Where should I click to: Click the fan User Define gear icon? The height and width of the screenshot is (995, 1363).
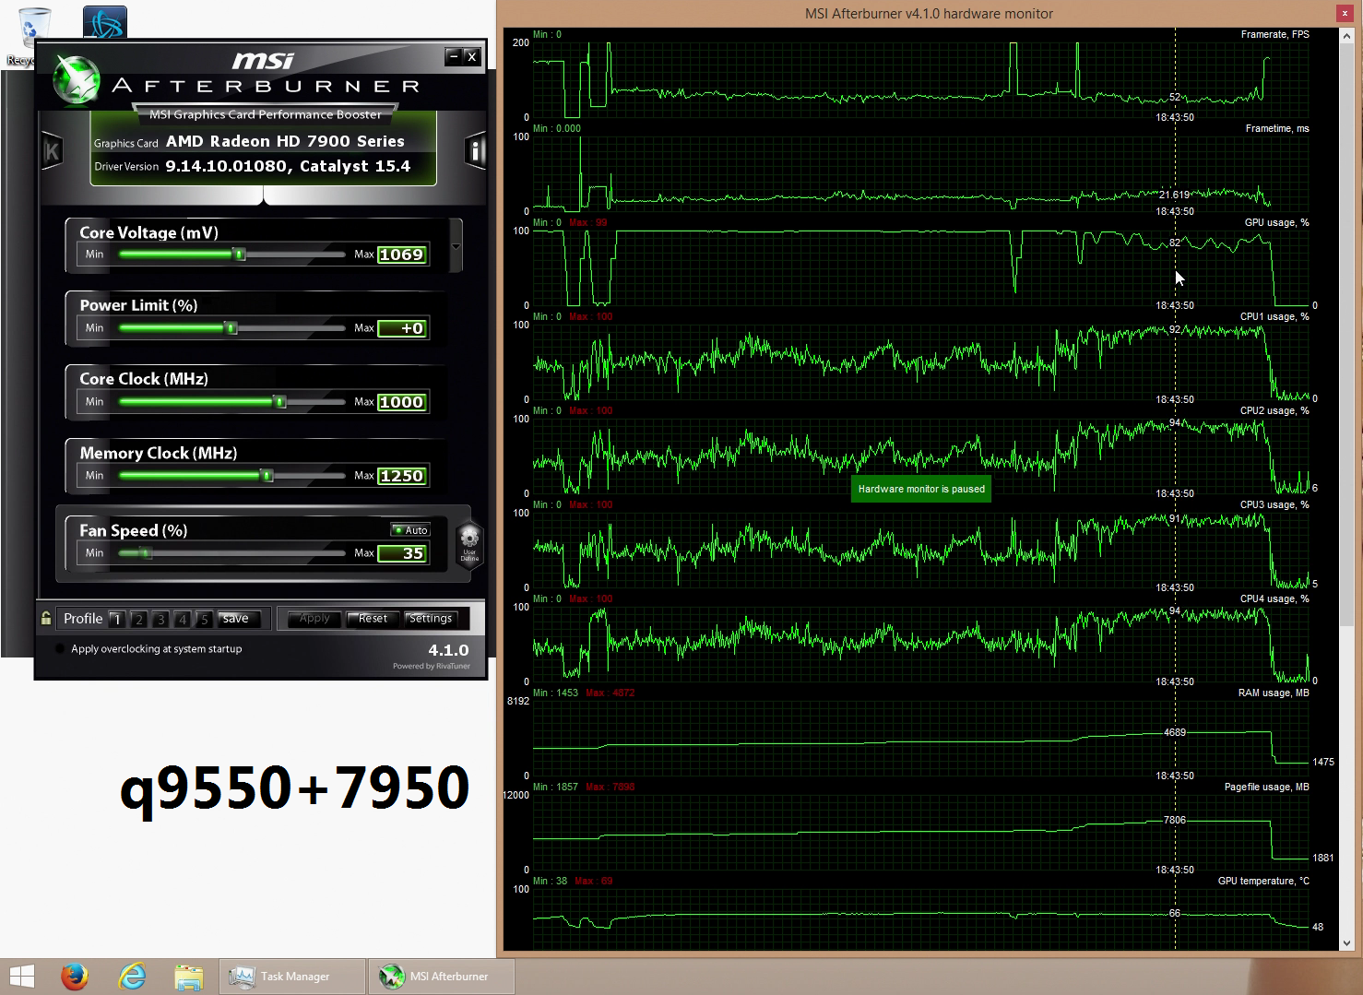click(469, 543)
